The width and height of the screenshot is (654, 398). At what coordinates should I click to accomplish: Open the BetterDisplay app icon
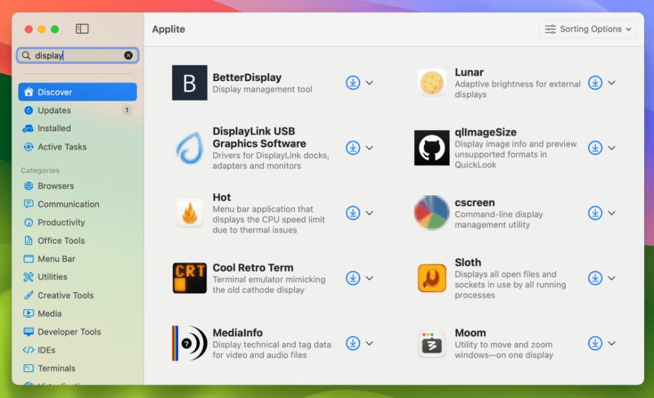[x=190, y=82]
